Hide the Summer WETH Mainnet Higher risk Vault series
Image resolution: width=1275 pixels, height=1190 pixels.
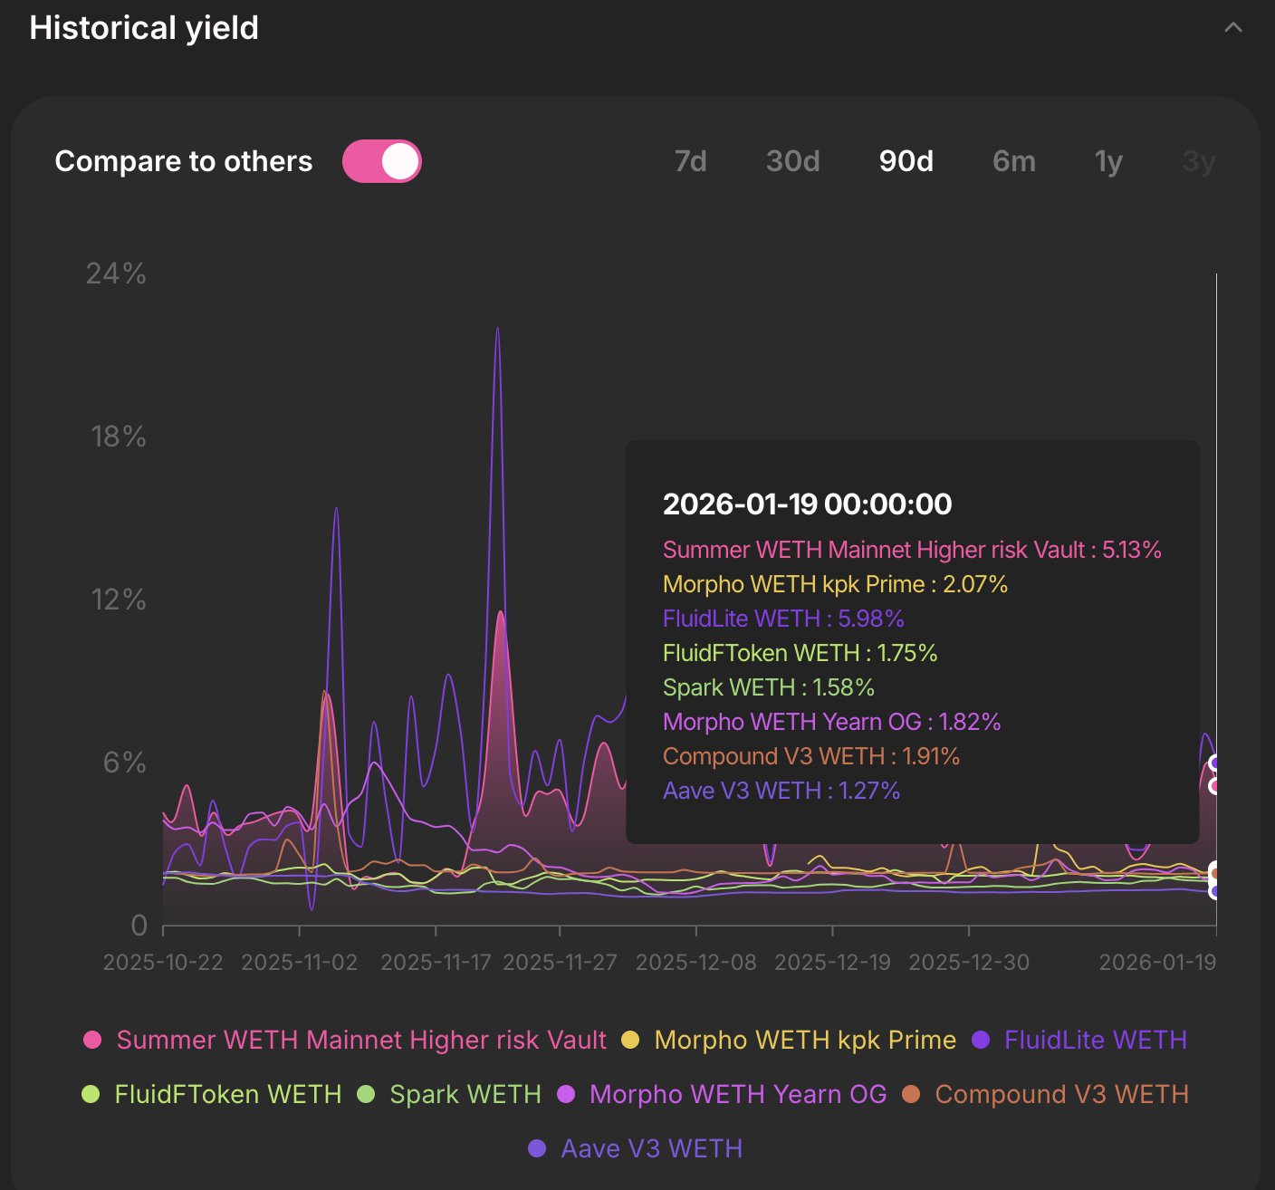coord(361,1040)
